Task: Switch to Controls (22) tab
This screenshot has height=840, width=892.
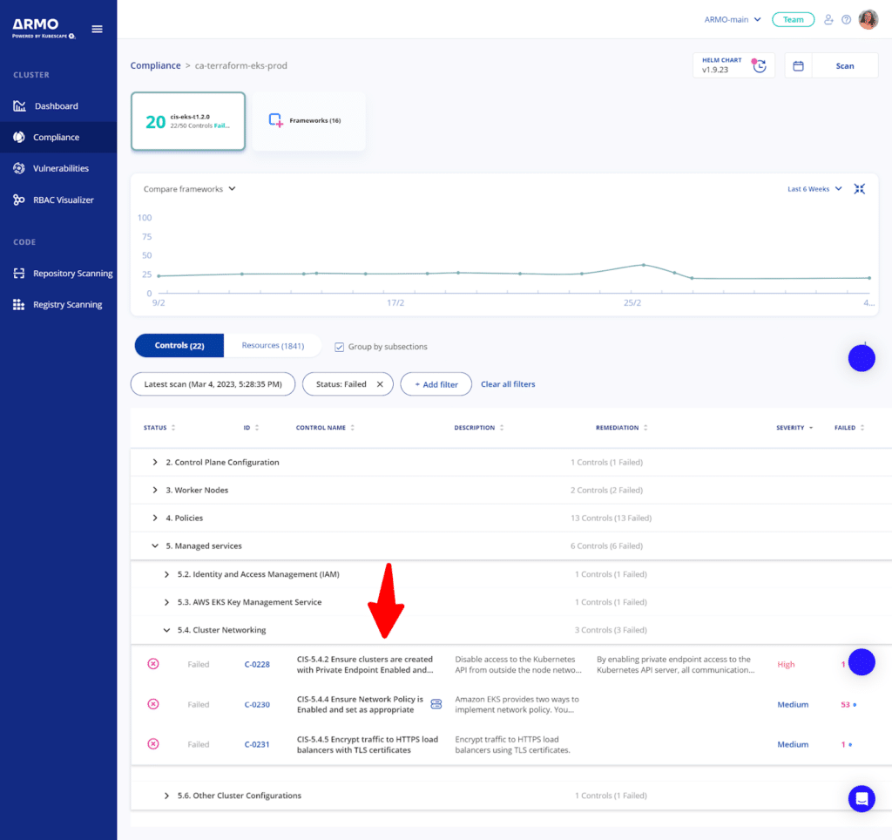Action: click(x=179, y=345)
